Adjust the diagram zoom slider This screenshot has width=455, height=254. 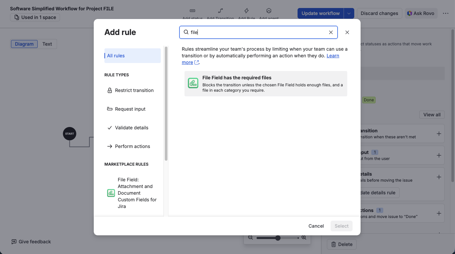[278, 238]
